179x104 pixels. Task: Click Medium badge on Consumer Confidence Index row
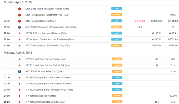point(117,102)
